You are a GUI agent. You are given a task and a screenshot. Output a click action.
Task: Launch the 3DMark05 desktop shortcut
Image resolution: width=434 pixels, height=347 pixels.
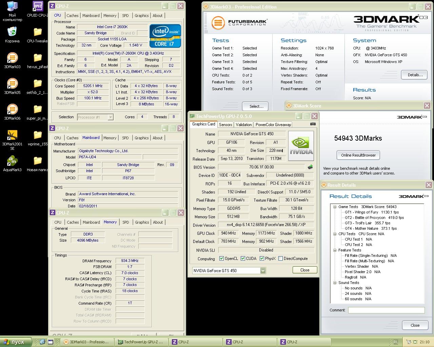[x=13, y=86]
